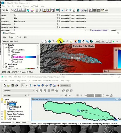Switch to the Results tab in HEC-HMS

point(25,122)
